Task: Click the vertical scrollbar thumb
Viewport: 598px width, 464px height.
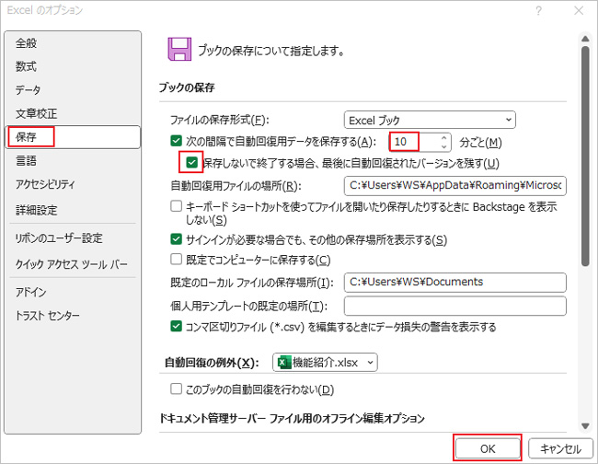Action: click(x=585, y=156)
